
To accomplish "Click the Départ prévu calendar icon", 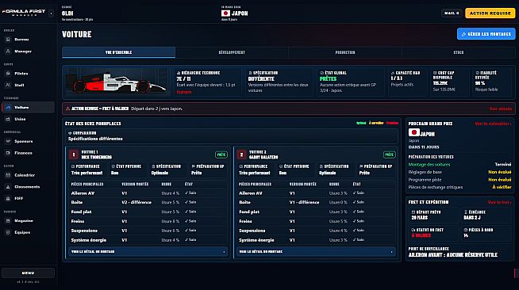I will [413, 212].
